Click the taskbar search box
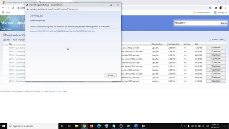This screenshot has width=229, height=129. pyautogui.click(x=33, y=126)
